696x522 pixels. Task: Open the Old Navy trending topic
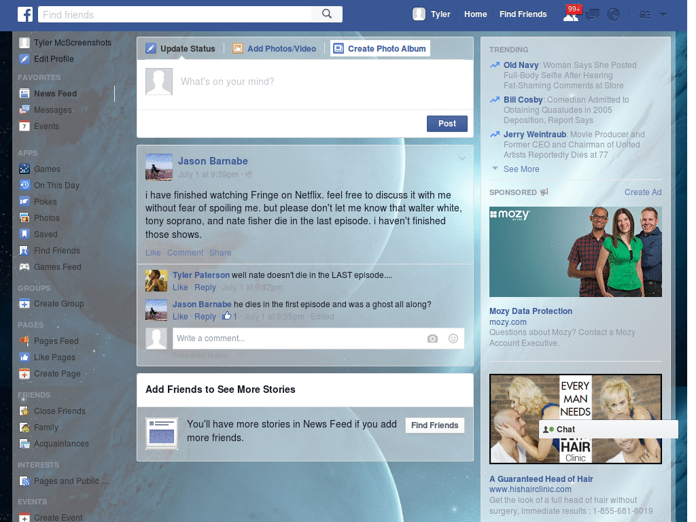point(521,65)
